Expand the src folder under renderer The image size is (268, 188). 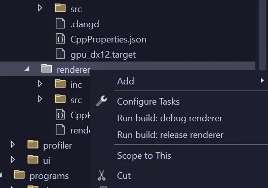tap(40, 99)
